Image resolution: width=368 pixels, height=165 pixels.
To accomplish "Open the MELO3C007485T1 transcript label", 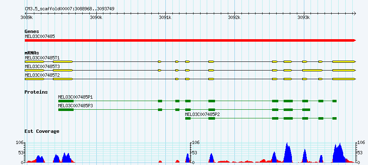I will pos(42,58).
